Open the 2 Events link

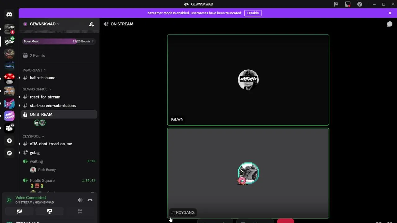[x=37, y=55]
